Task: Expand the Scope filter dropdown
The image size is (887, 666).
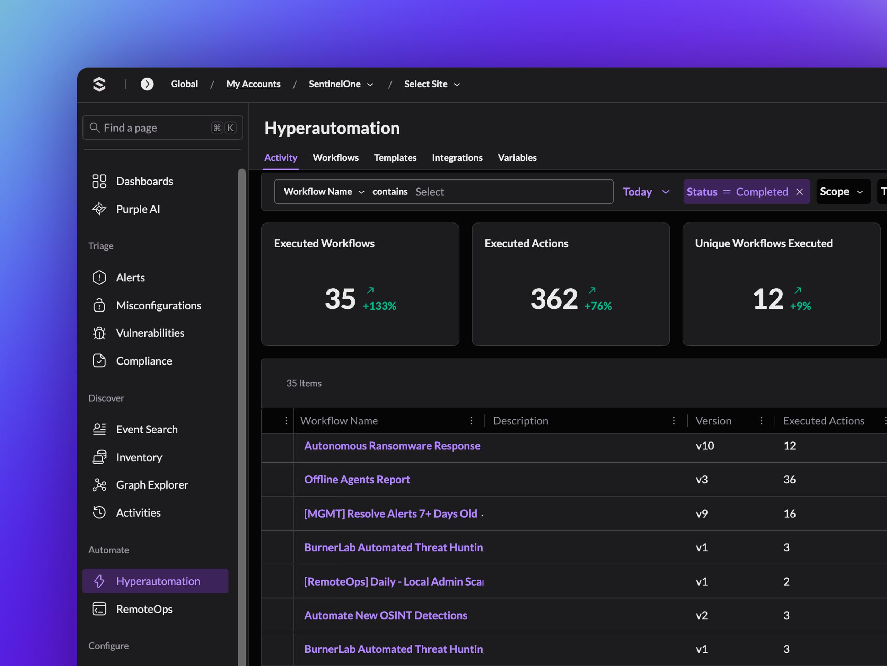Action: tap(843, 192)
